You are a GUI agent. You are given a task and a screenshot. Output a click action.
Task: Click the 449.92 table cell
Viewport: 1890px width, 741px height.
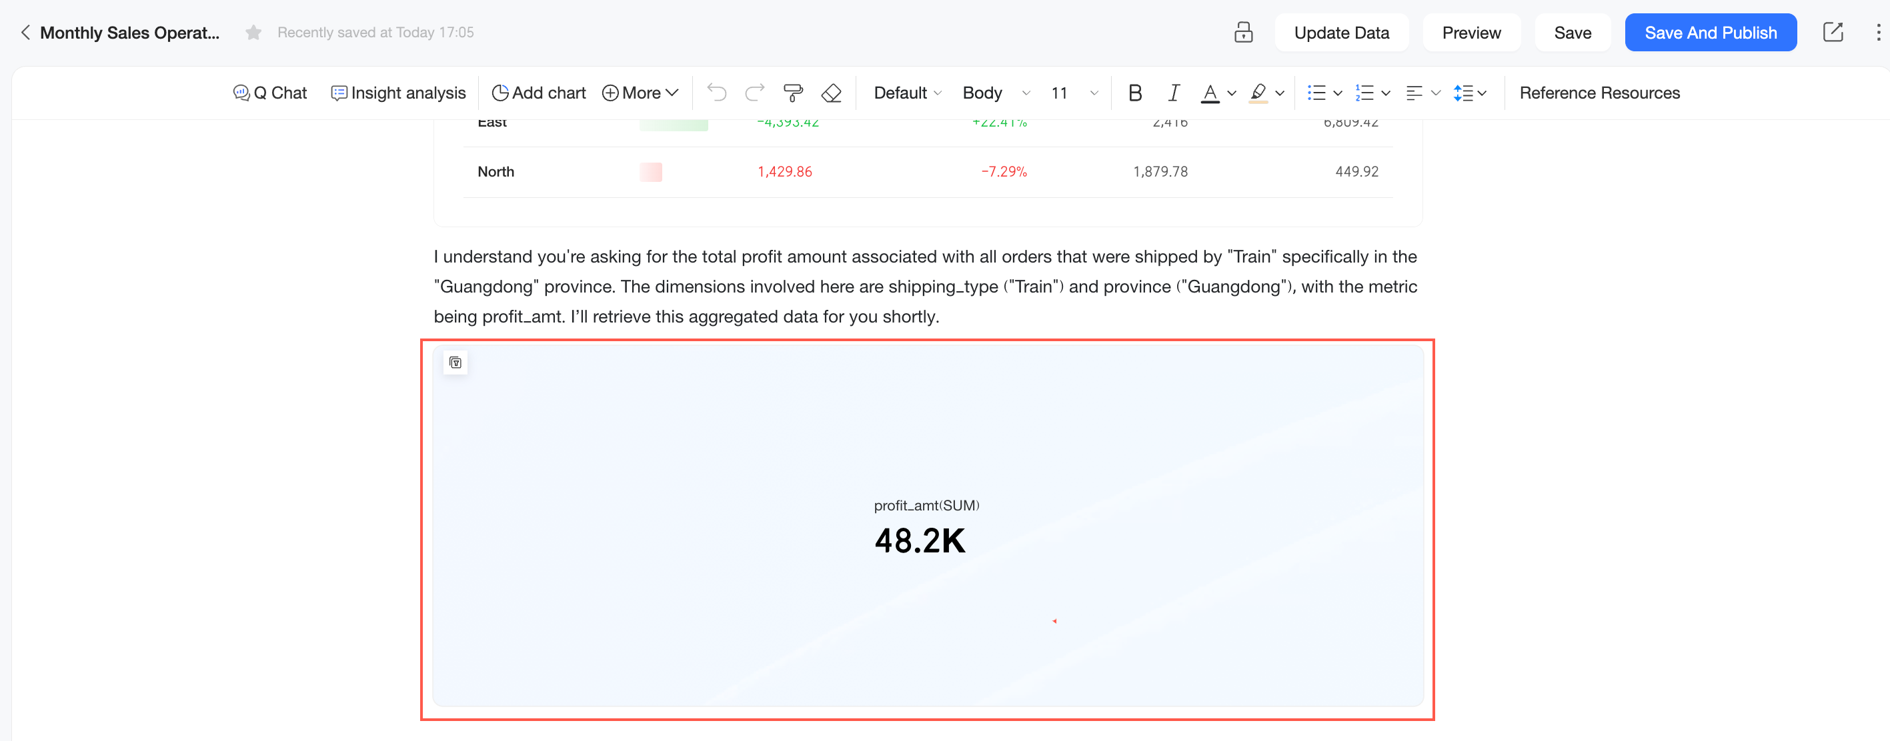(x=1356, y=171)
